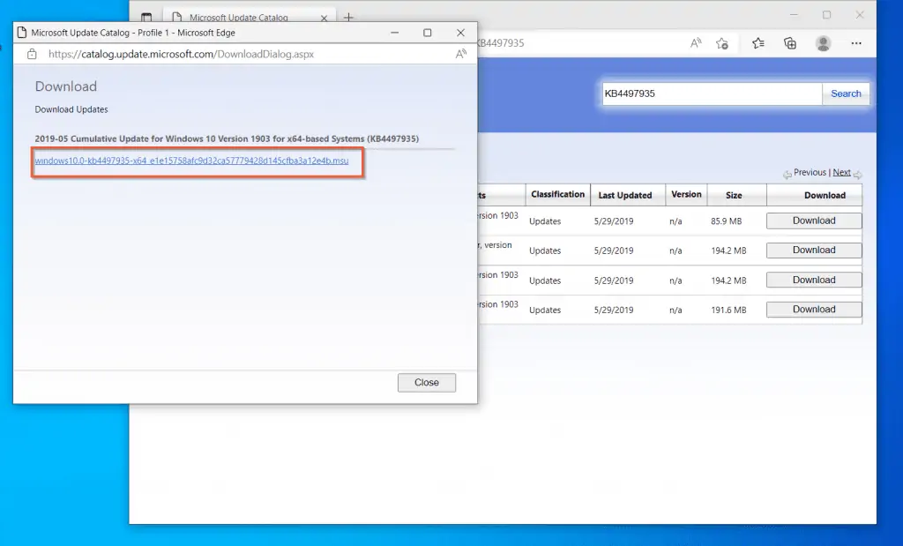Open Edge Settings and more ellipsis menu
Viewport: 903px width, 546px height.
(856, 43)
